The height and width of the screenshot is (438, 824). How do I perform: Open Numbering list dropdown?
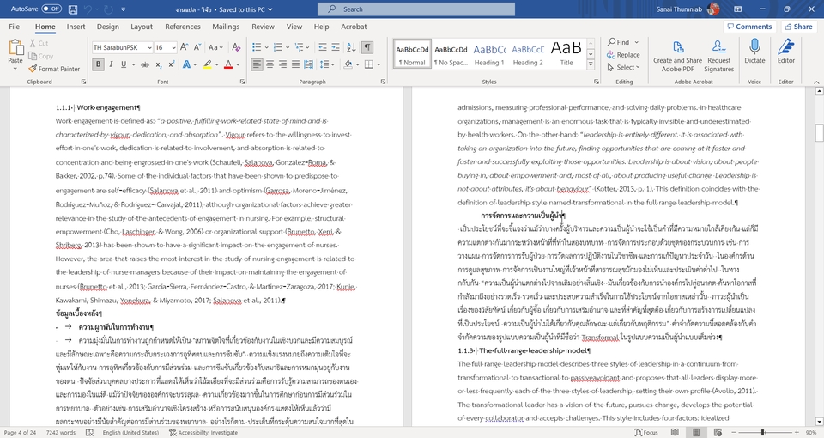point(288,47)
